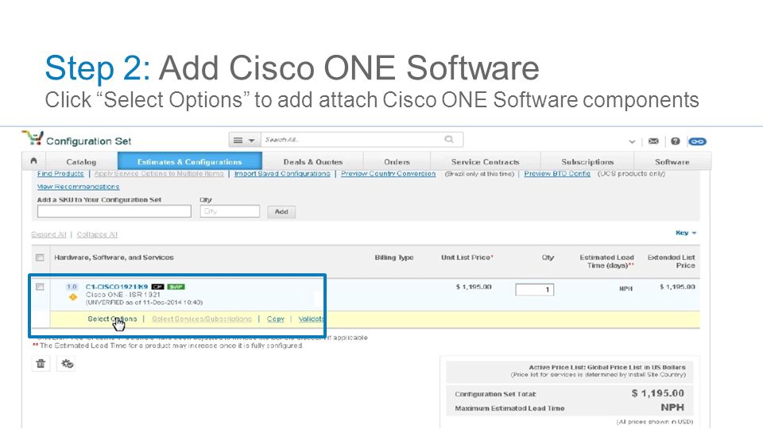Click the Unit List Price column header
Screen dimensions: 763x429
[467, 257]
